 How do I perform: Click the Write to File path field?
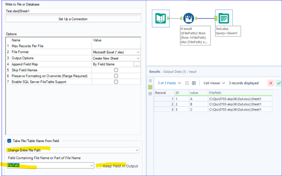(73, 11)
